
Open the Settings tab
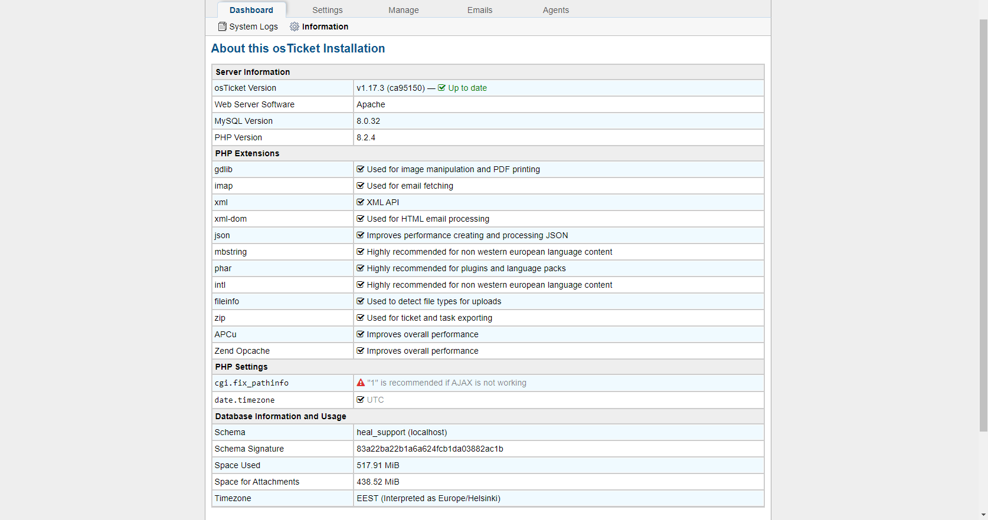click(x=327, y=10)
